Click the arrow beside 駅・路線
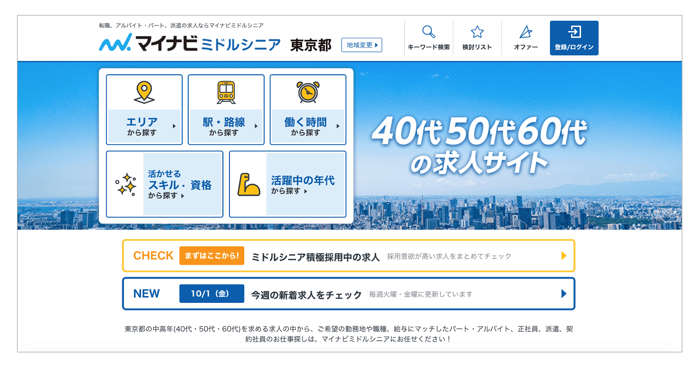The width and height of the screenshot is (699, 369). [256, 126]
